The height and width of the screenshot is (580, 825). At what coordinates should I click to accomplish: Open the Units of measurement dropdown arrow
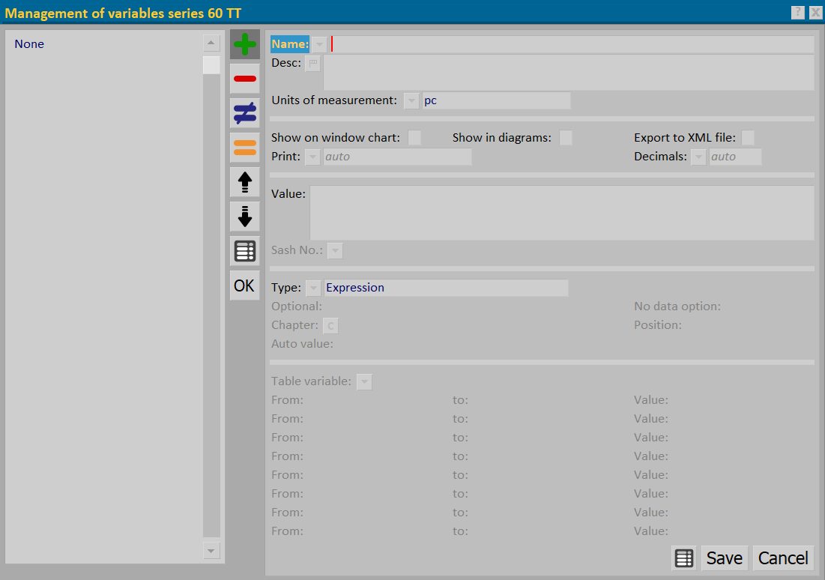(x=411, y=100)
